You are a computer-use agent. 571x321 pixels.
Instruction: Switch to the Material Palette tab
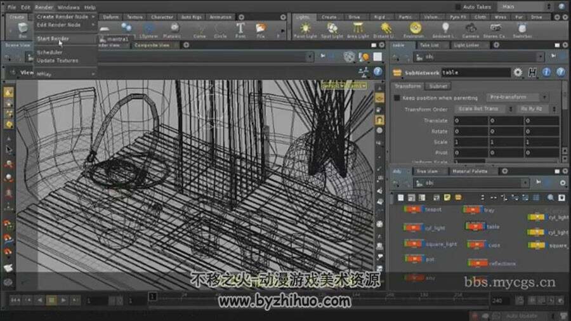click(x=469, y=171)
